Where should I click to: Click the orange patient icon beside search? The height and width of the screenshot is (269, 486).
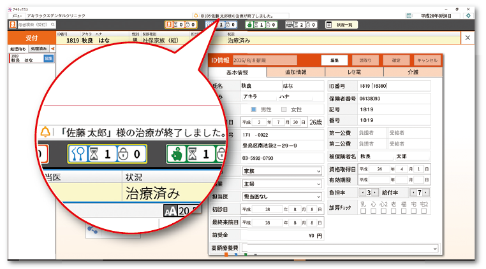pos(12,25)
